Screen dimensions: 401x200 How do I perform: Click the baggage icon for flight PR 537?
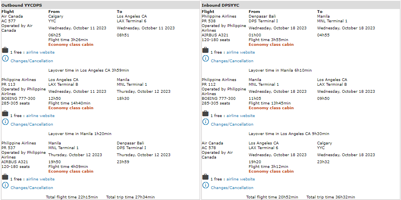coord(5,177)
